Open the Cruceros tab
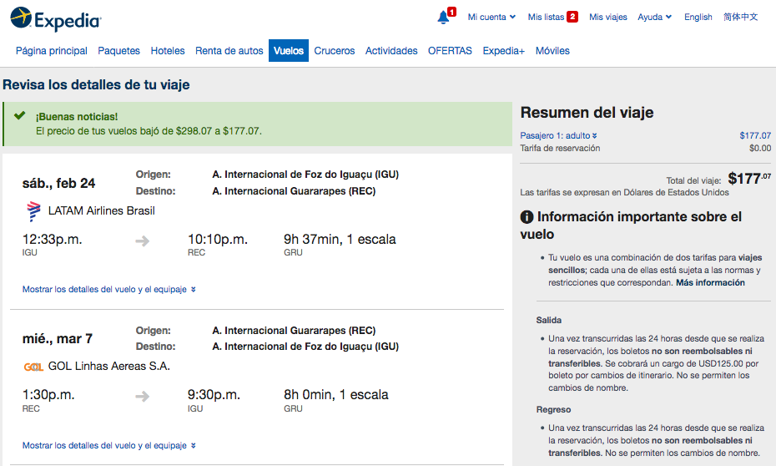This screenshot has height=466, width=776. point(335,50)
